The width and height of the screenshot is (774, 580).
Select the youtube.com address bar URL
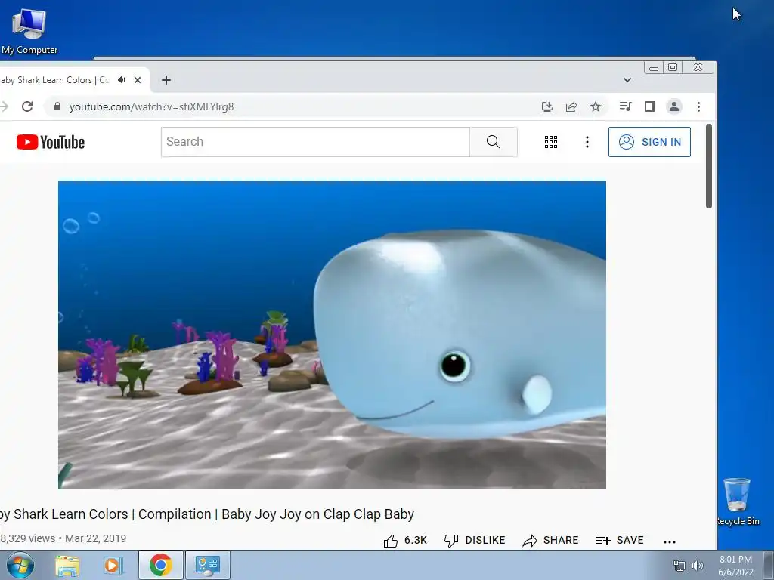151,106
